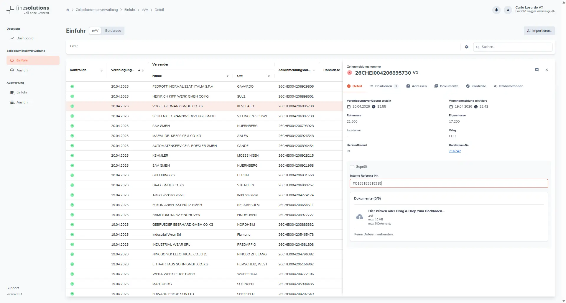Viewport: 566px width, 303px height.
Task: Open Bordereau-Nr. link 716742
Action: click(455, 151)
